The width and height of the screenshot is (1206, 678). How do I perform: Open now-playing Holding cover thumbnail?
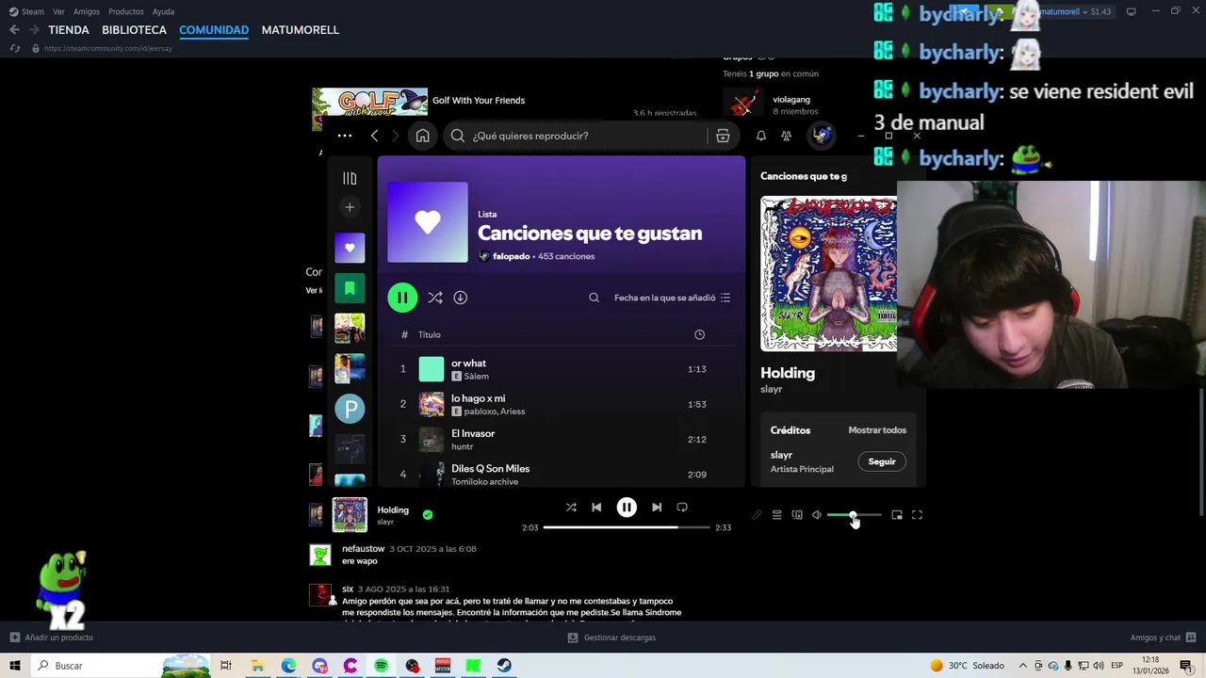350,514
